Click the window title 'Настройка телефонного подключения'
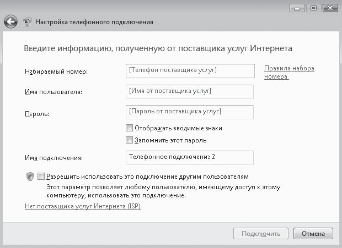The width and height of the screenshot is (342, 248). click(x=94, y=22)
